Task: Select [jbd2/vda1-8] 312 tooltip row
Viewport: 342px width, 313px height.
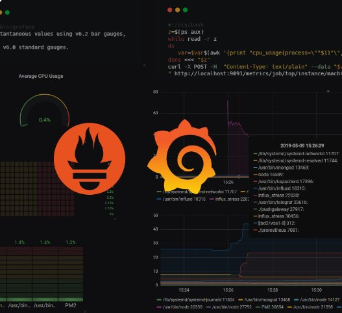Action: tap(274, 223)
